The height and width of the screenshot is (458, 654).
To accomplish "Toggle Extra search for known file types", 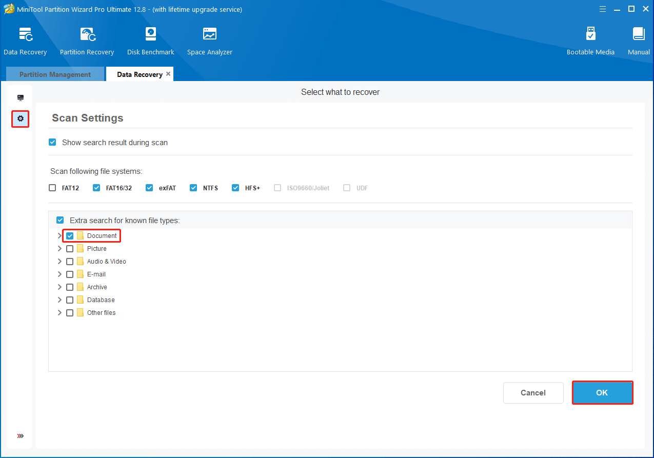I will tap(60, 220).
